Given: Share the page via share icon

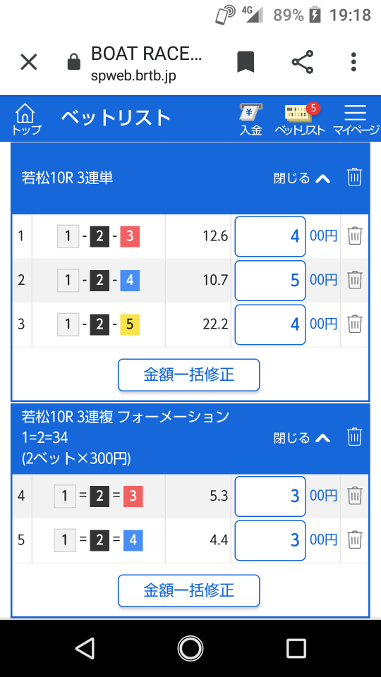Looking at the screenshot, I should point(303,62).
